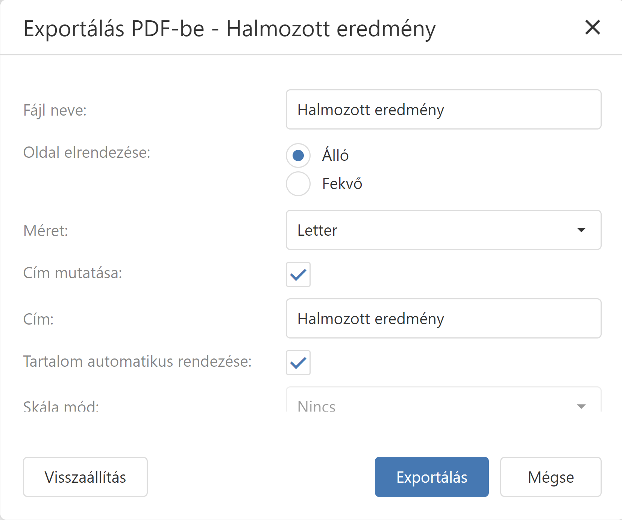Click the "Oldal elrendezése:" label
This screenshot has height=520, width=622.
point(87,152)
